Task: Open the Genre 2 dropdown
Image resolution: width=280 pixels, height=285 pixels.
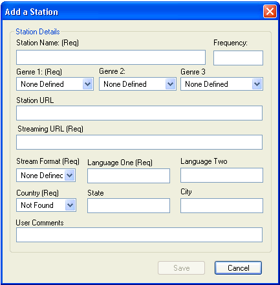Action: click(138, 84)
